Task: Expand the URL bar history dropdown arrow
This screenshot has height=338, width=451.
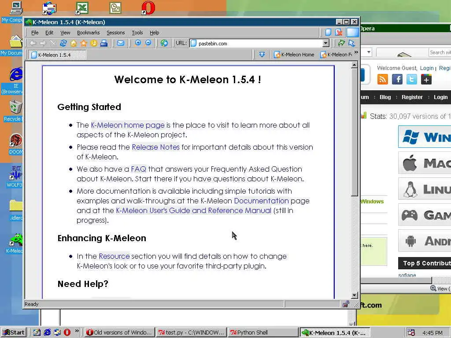Action: click(x=325, y=44)
